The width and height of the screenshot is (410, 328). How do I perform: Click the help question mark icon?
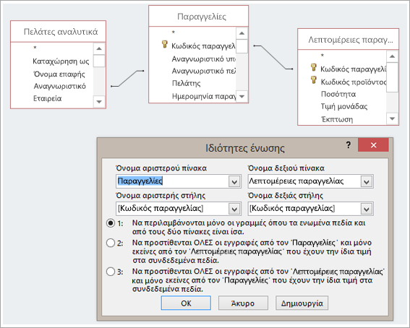349,145
